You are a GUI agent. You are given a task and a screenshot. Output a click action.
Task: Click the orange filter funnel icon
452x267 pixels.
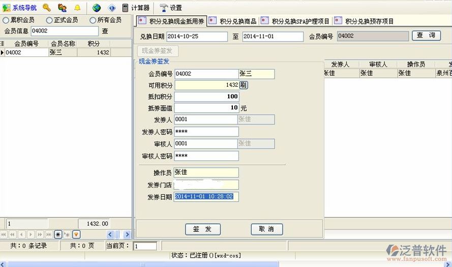76,235
